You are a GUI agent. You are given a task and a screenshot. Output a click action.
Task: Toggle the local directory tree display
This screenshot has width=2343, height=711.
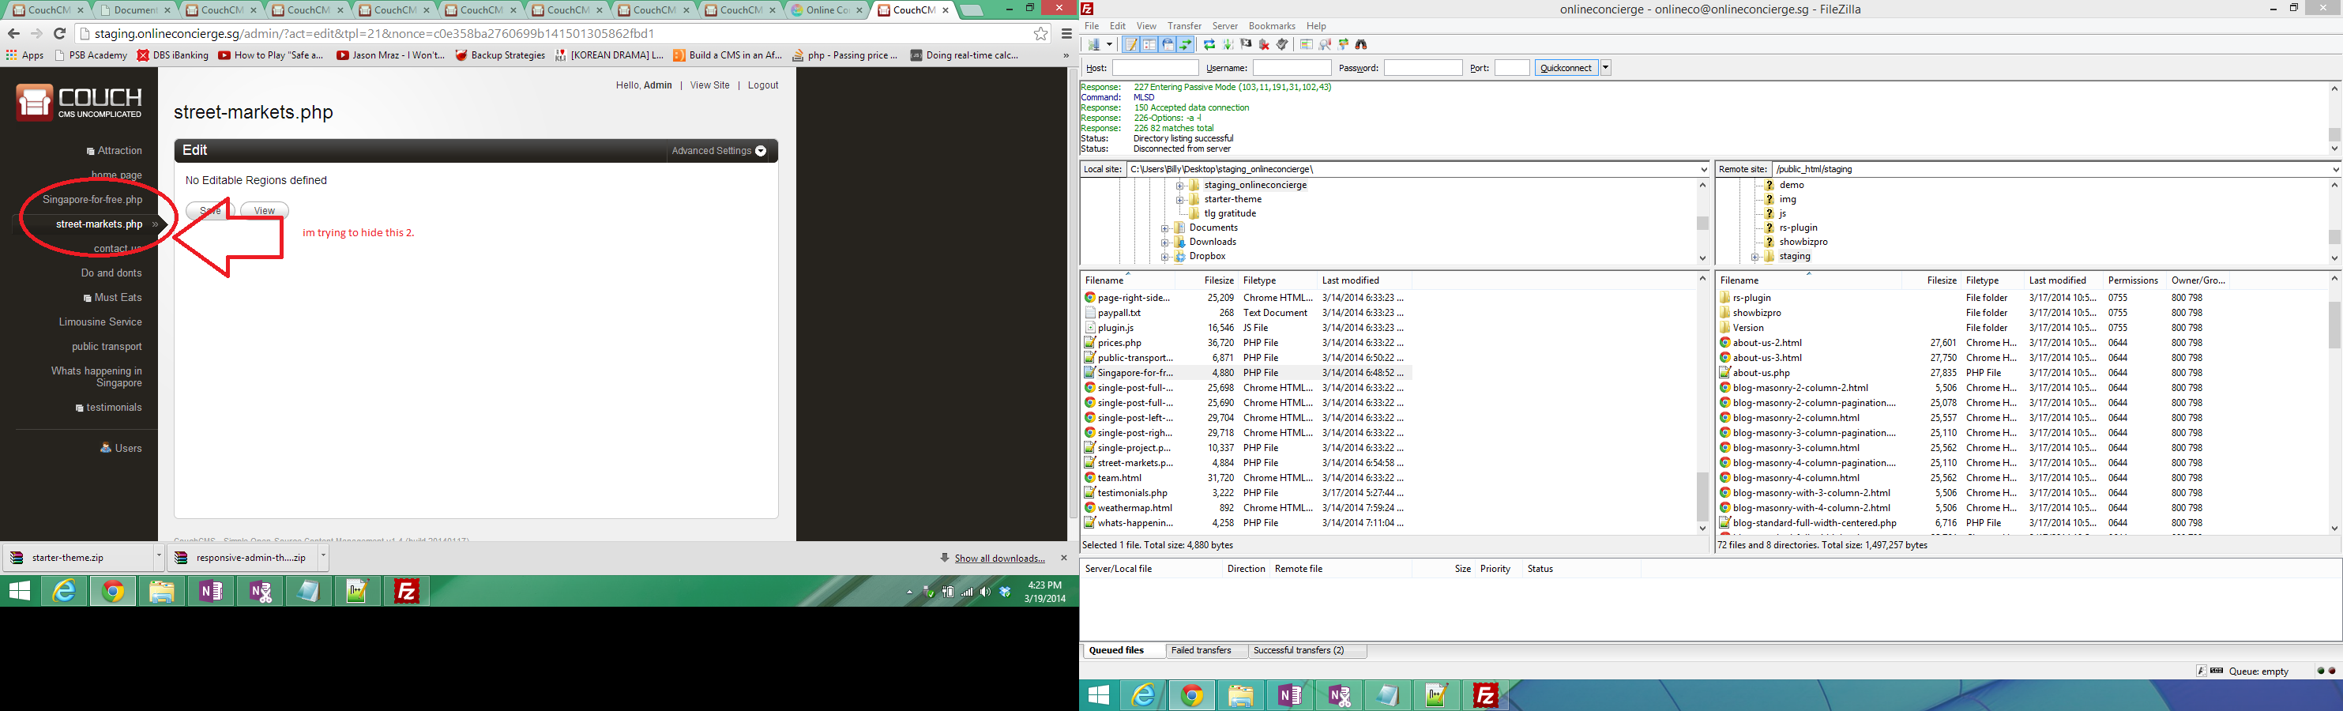tap(1149, 44)
